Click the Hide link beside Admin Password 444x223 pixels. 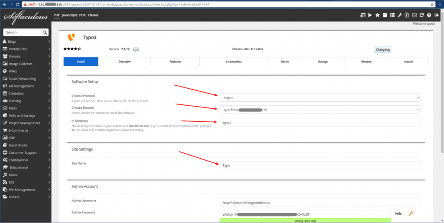tap(398, 213)
